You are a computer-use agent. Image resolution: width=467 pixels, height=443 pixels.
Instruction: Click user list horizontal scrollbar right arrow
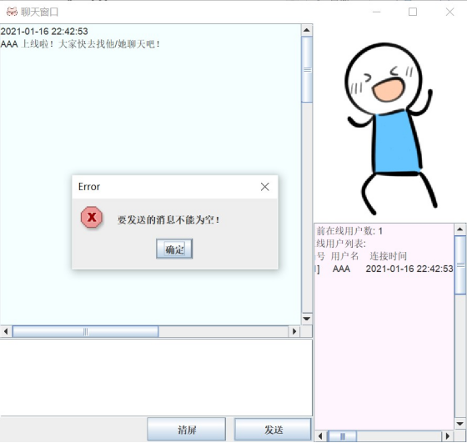(447, 436)
